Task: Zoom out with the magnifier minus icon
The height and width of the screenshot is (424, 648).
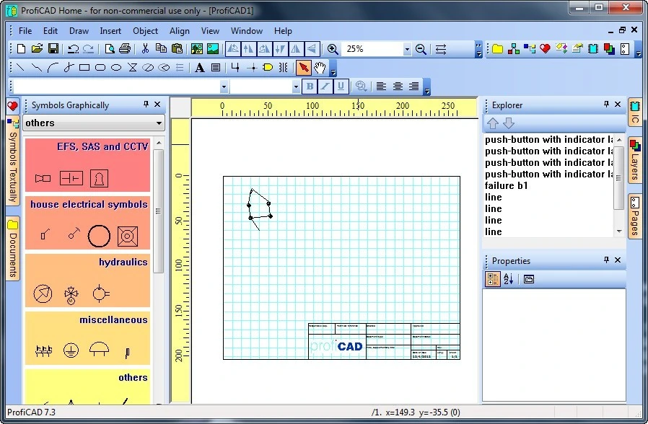Action: 421,49
